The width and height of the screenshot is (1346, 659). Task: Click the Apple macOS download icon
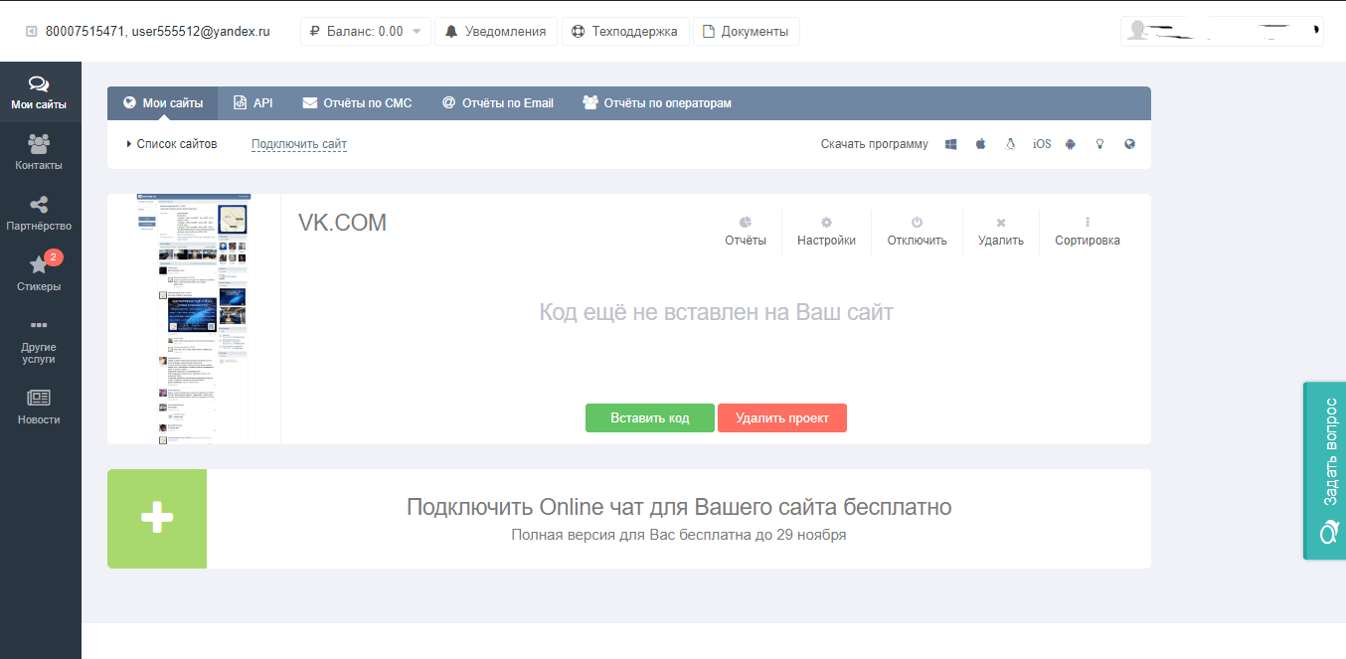(980, 144)
